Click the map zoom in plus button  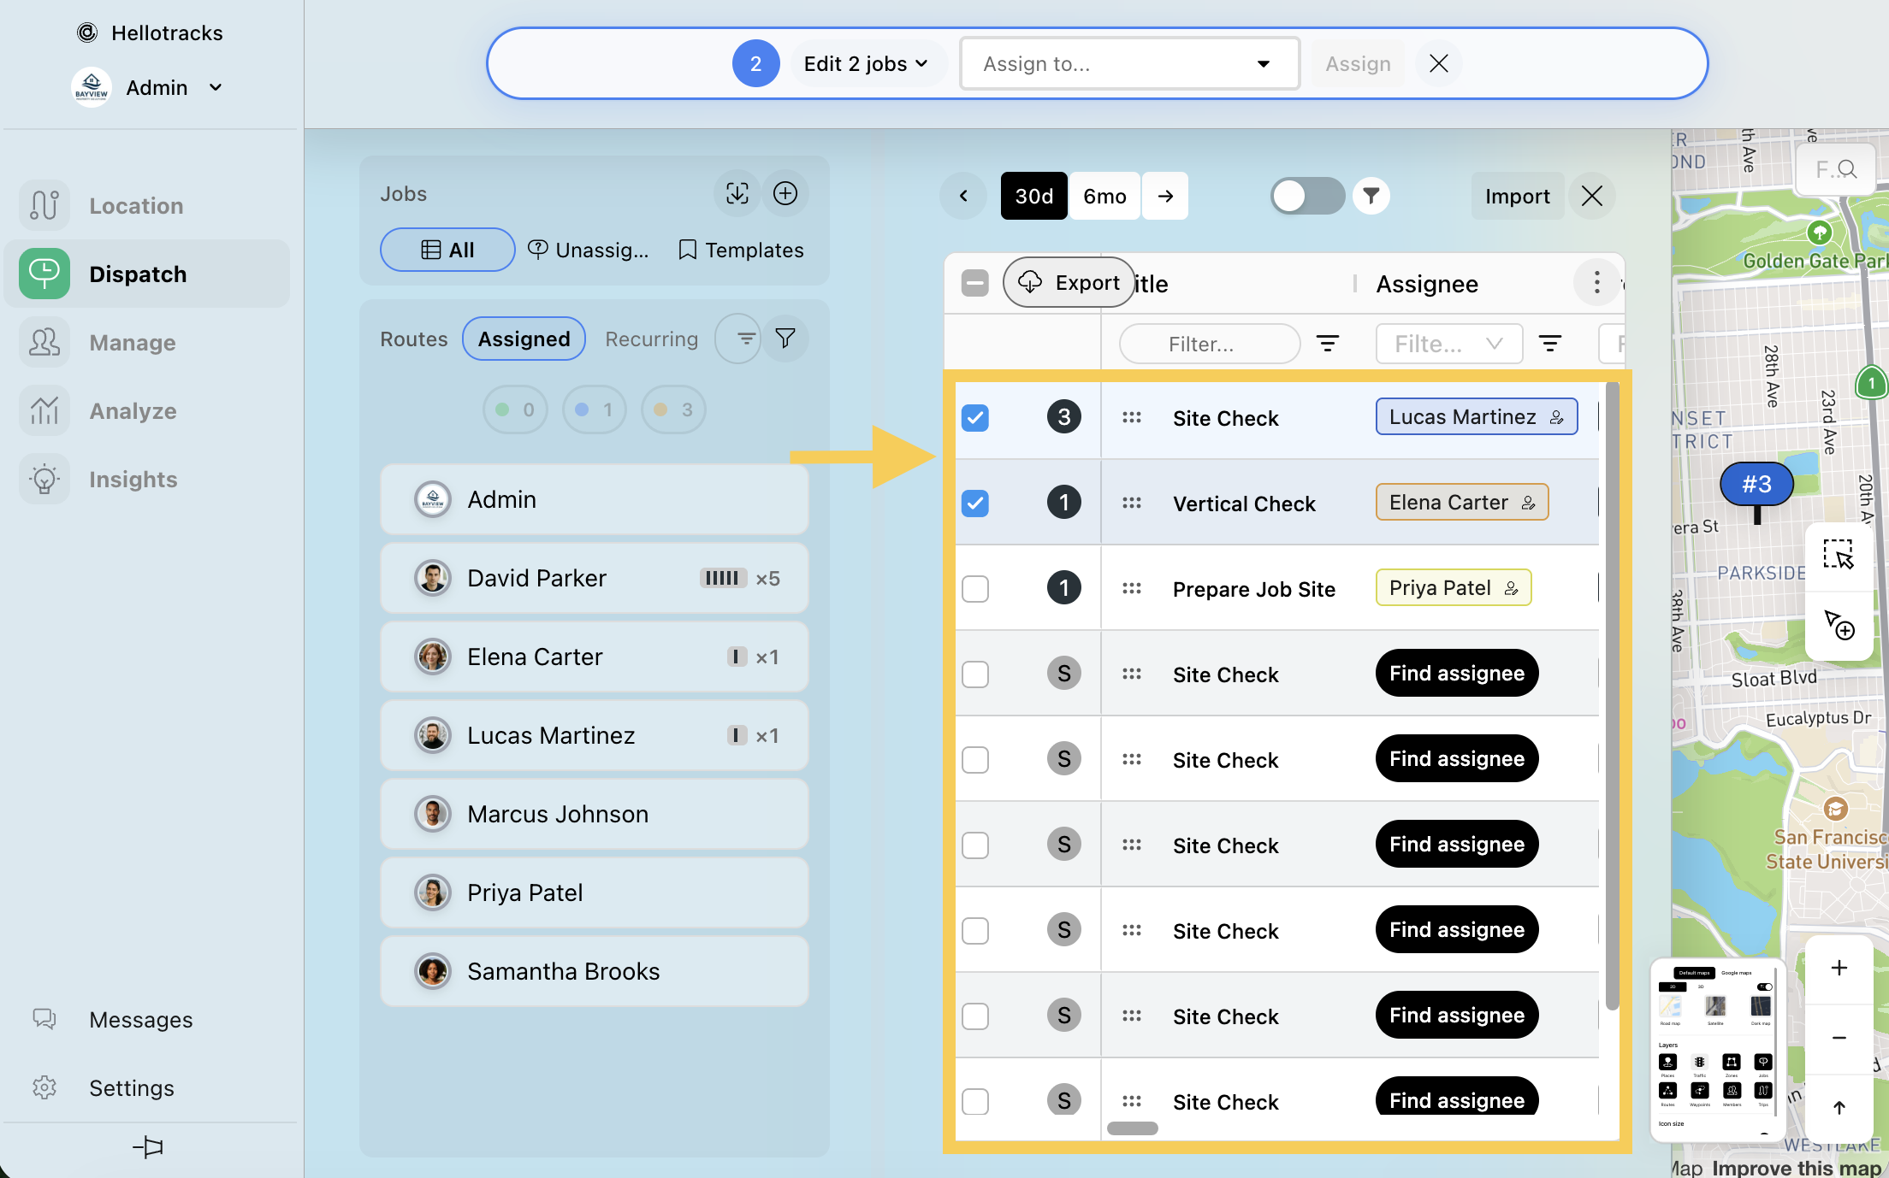click(x=1839, y=968)
